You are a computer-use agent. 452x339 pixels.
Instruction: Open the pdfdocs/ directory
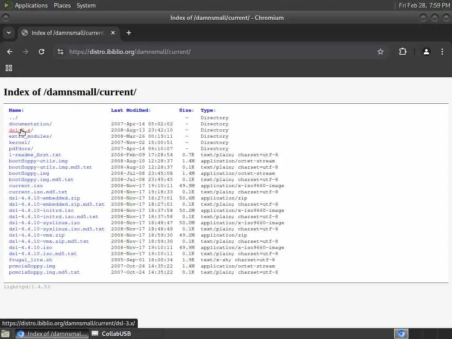pyautogui.click(x=21, y=149)
